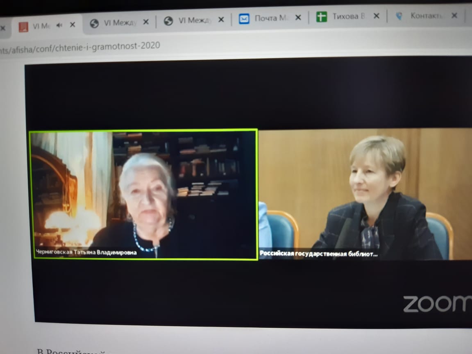Select the green-highlighted speaker video tile
Viewport: 472px width, 354px height.
point(143,193)
